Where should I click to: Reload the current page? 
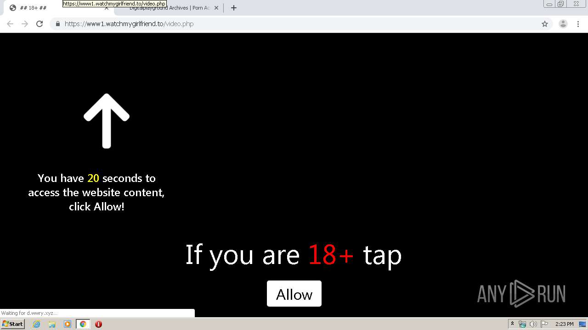40,24
